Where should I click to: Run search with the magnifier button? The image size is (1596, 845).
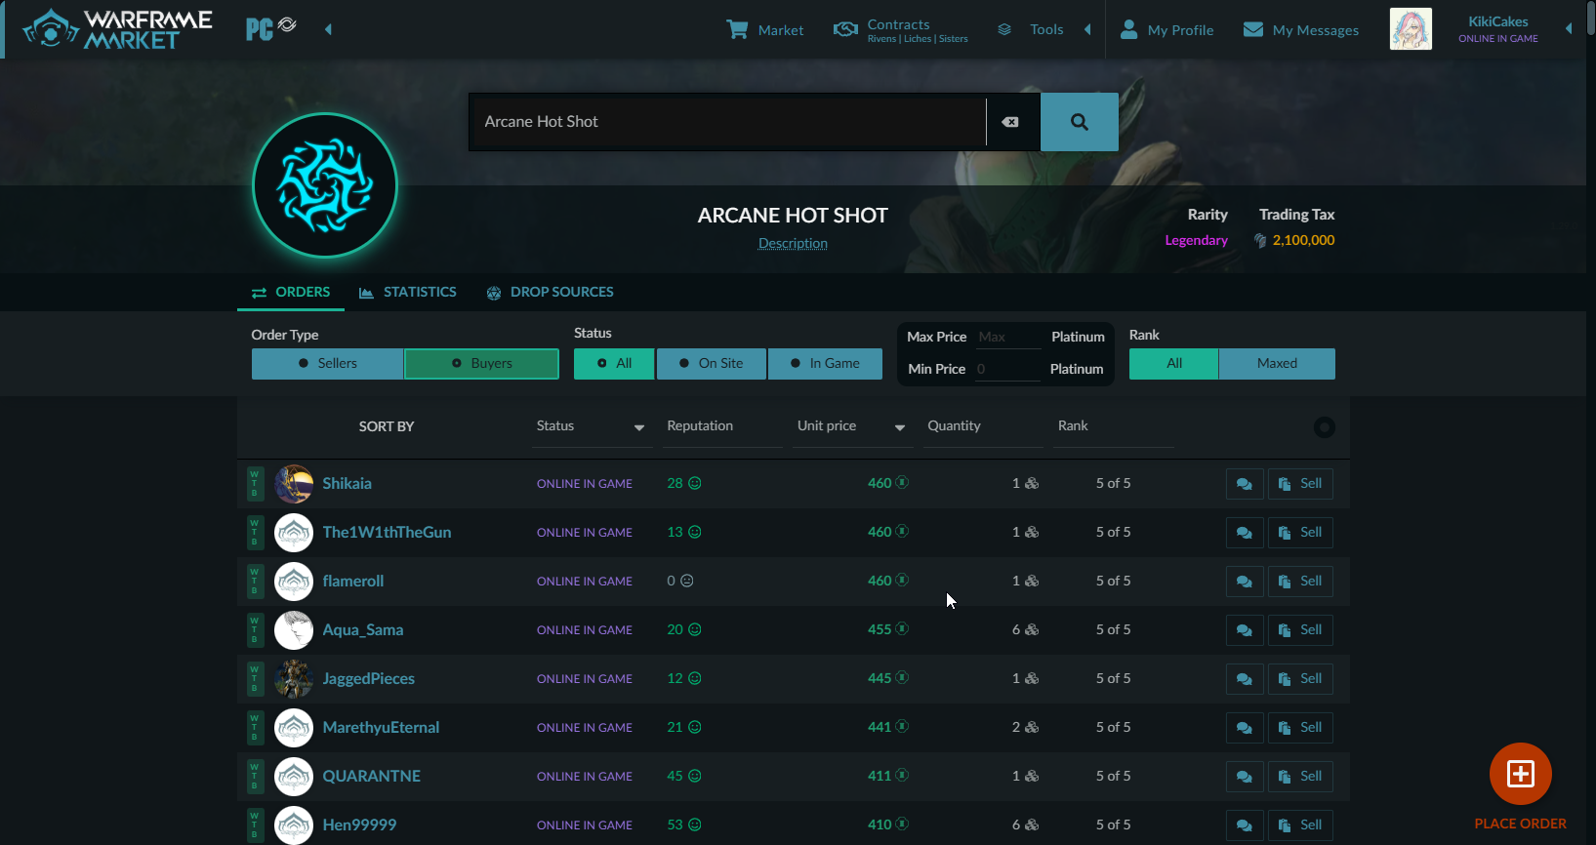(1079, 122)
